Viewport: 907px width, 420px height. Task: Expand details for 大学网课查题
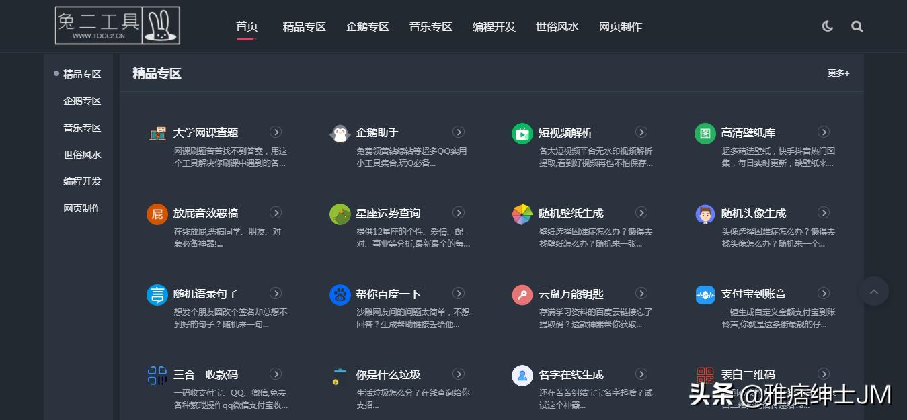click(276, 132)
